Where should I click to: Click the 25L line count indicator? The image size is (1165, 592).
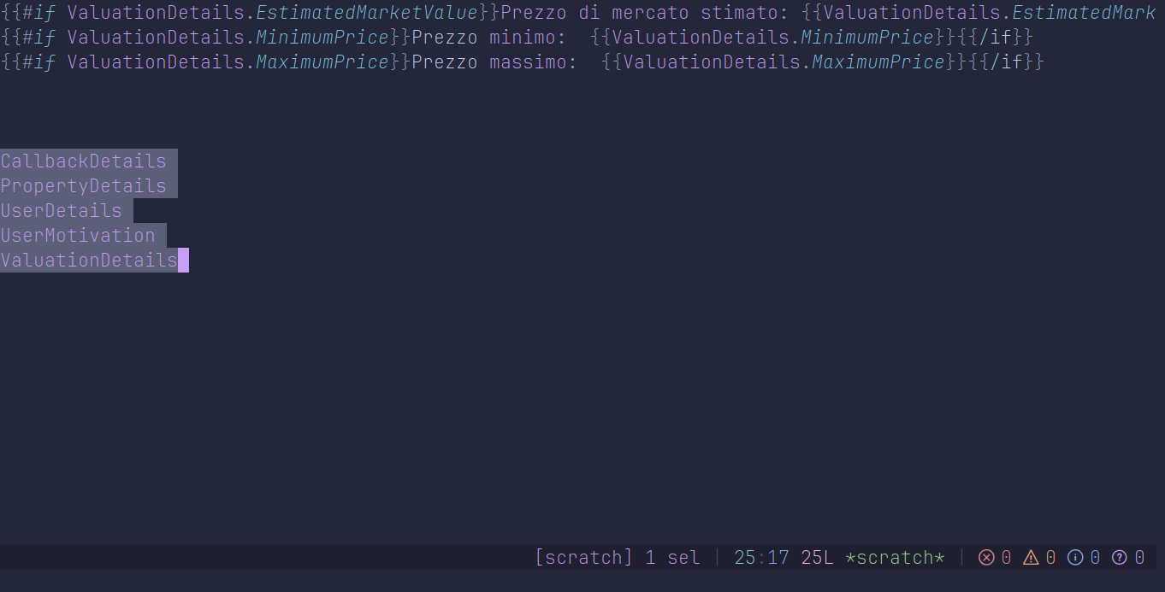[x=817, y=558]
